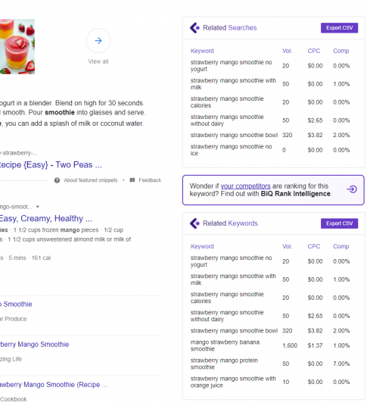
Task: Select 'strawberry mango smoothie bowl' in Related Searches
Action: pos(234,135)
